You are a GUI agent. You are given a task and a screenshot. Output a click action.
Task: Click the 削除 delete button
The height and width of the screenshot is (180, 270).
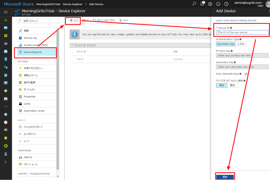tap(124, 20)
